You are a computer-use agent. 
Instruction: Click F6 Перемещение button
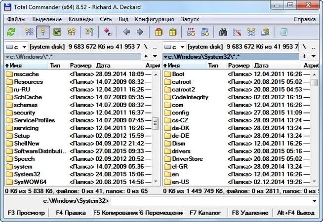point(161,213)
